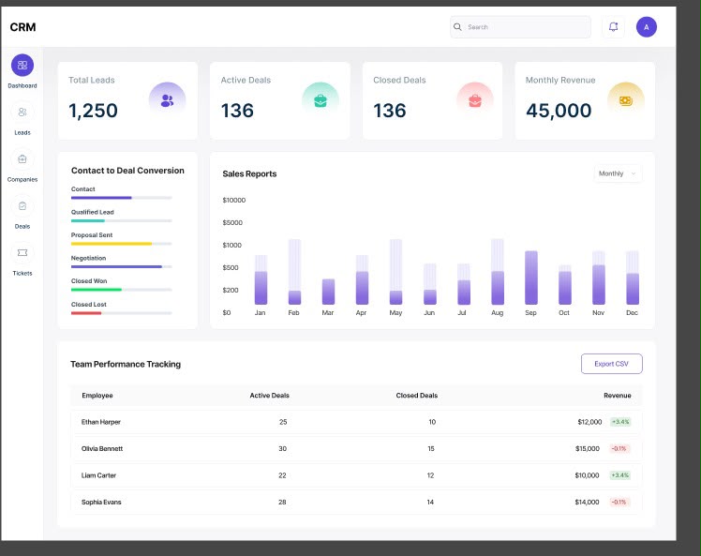Select the Olivia Bennett row name
The image size is (701, 556).
click(x=102, y=449)
